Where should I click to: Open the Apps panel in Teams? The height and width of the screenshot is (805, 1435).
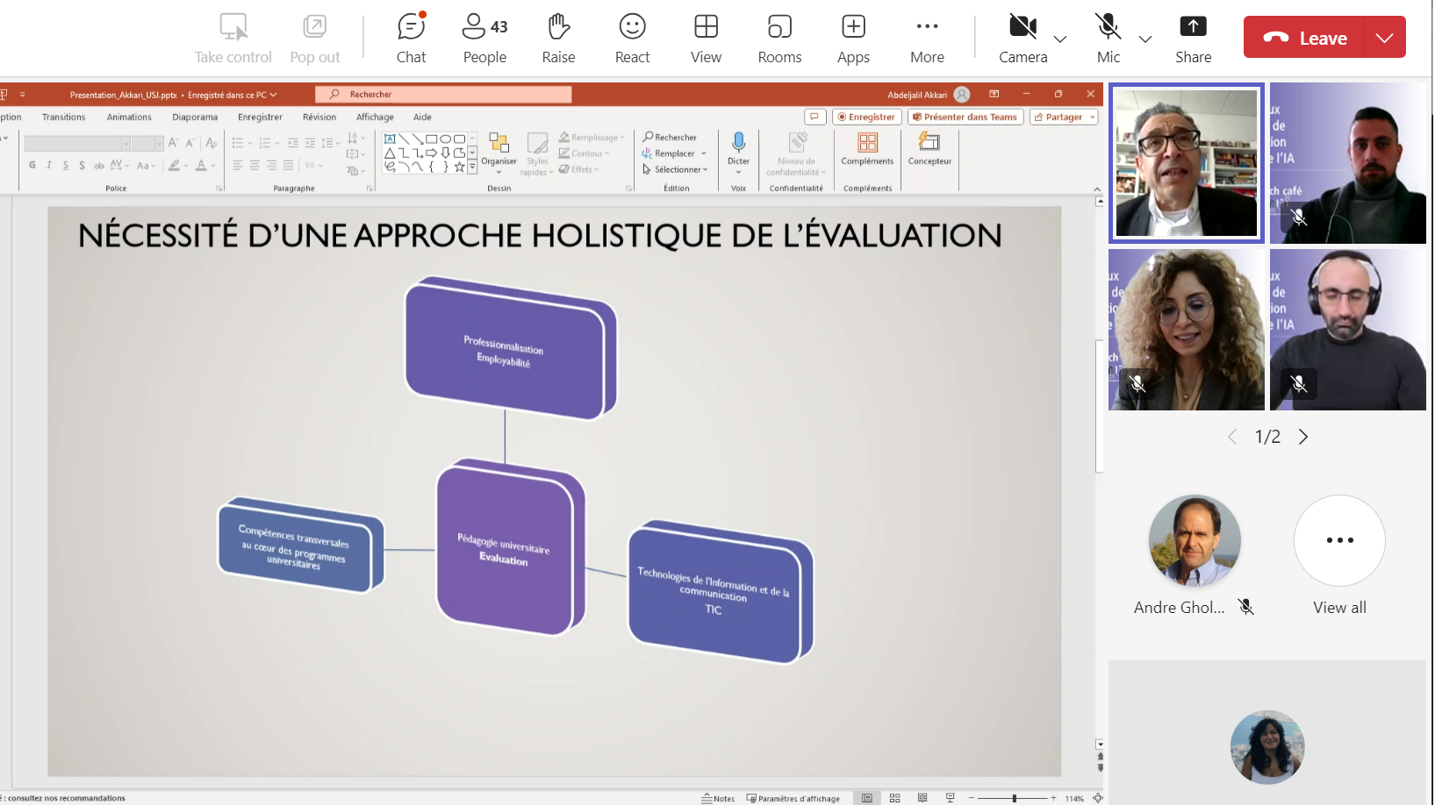pos(853,39)
